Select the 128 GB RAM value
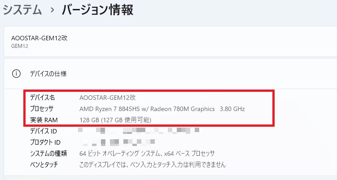 click(x=115, y=120)
